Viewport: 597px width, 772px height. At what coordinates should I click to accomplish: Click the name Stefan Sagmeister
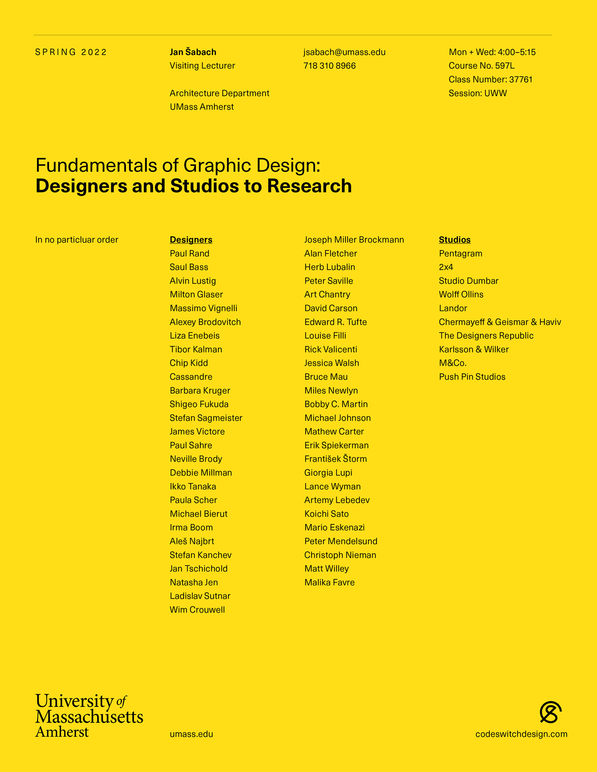[x=206, y=418]
